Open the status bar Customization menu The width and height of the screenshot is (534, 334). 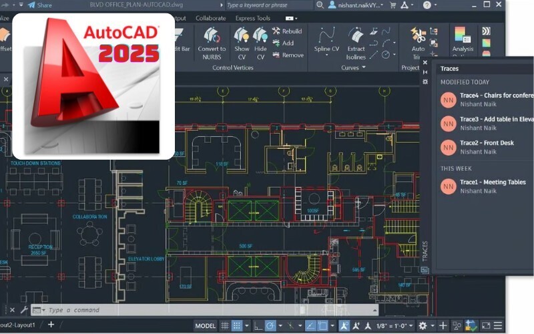click(x=498, y=325)
